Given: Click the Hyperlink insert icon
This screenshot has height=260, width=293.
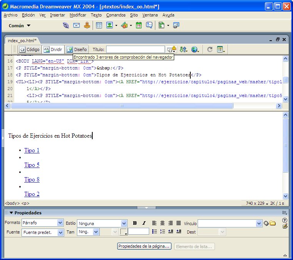Looking at the screenshot, I should click(66, 26).
